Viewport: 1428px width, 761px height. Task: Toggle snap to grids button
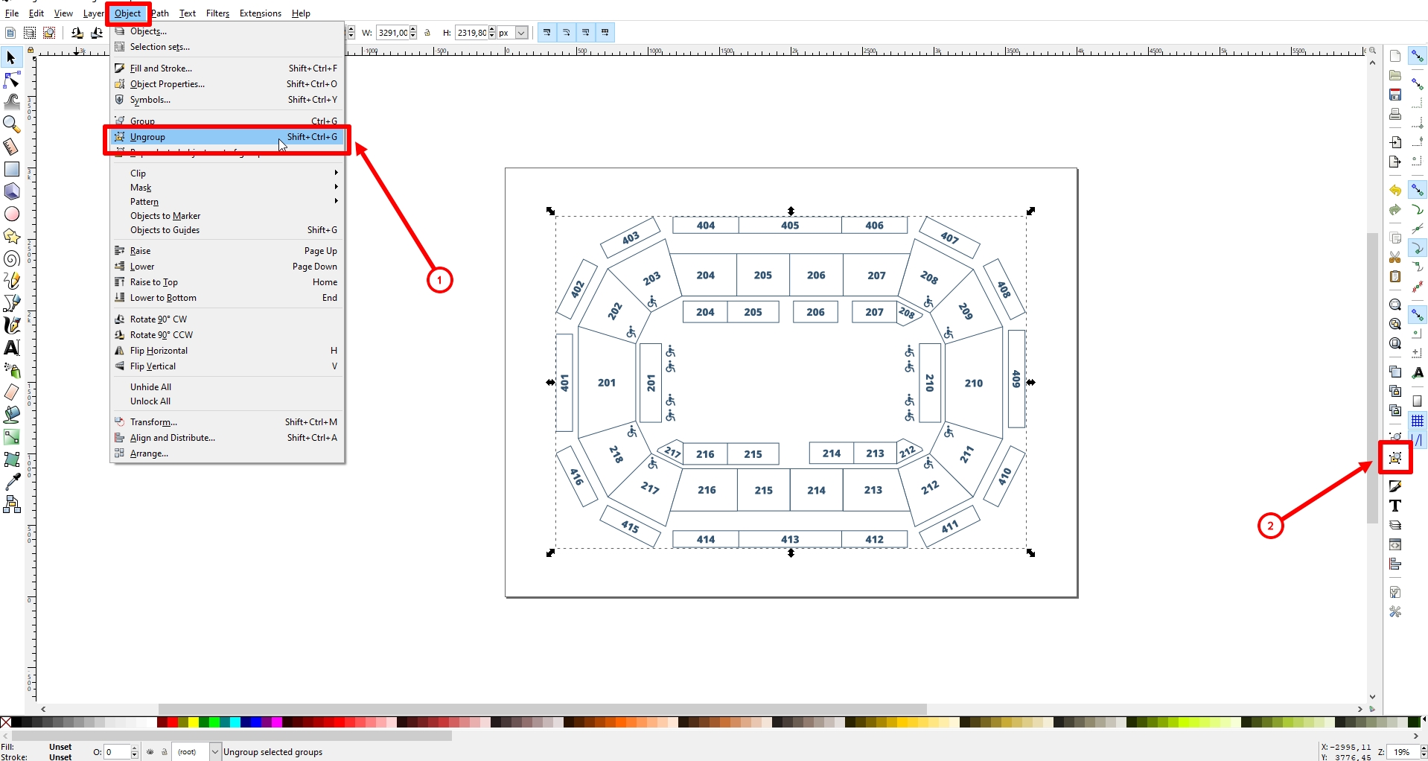point(1418,421)
